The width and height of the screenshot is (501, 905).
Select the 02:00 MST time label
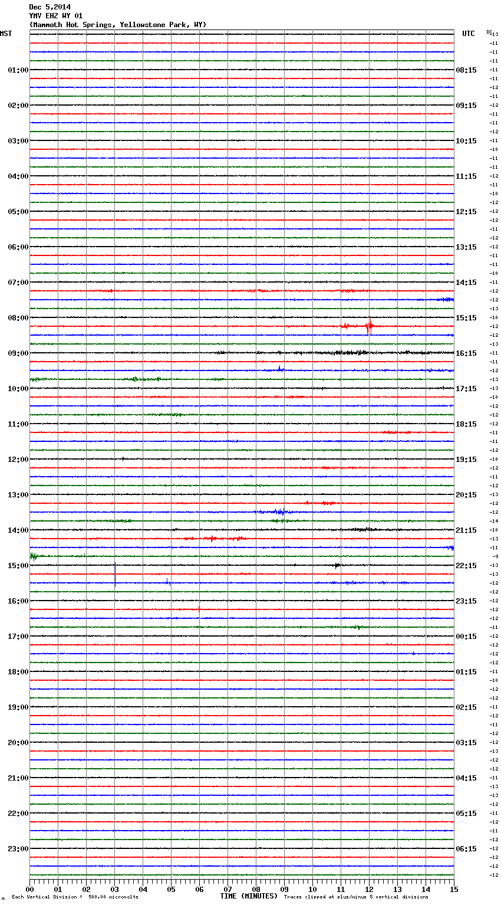tap(18, 106)
